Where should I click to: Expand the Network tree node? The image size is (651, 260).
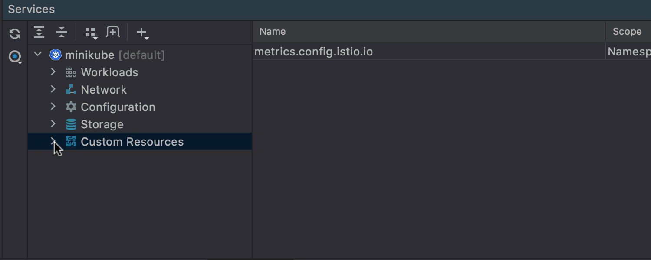(x=53, y=89)
